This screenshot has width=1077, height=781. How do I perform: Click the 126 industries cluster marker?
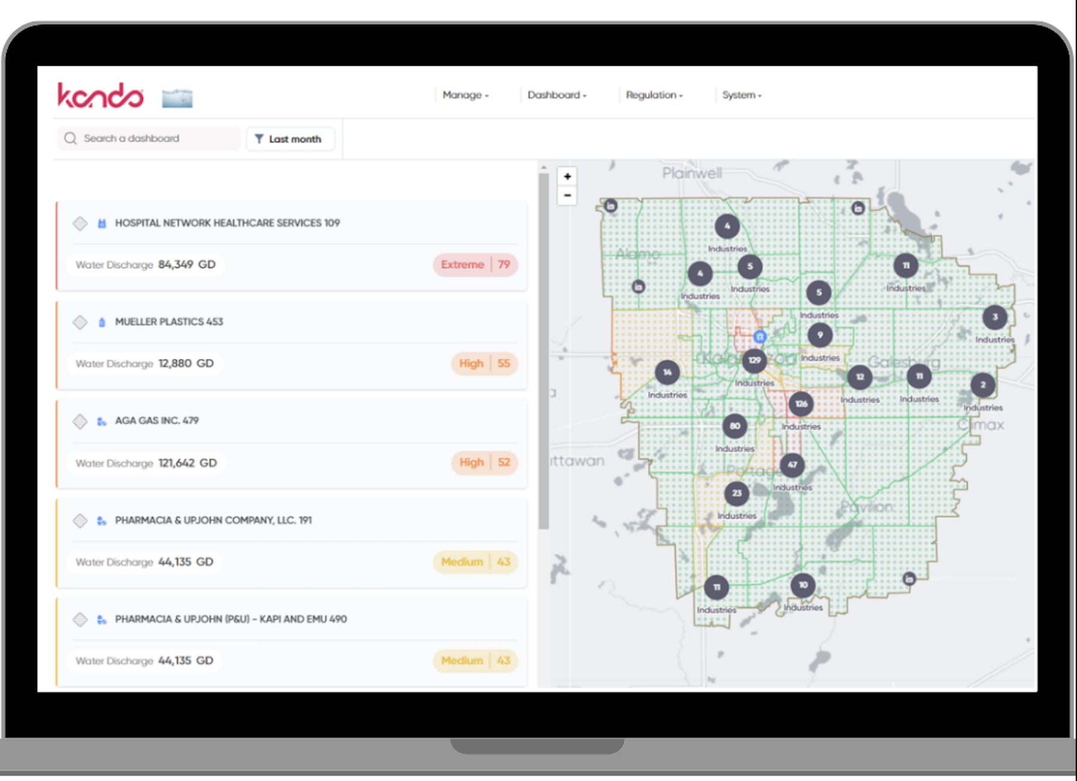(801, 404)
